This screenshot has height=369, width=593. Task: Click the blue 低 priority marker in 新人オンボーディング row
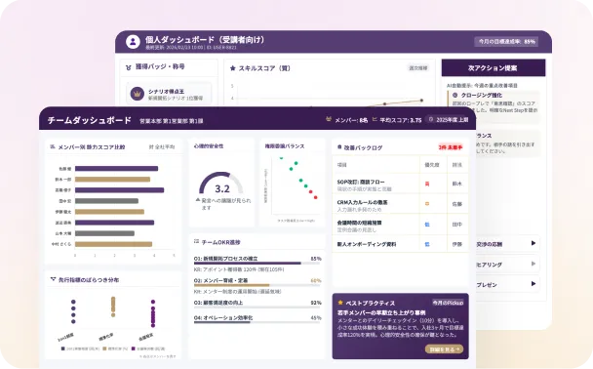coord(427,244)
